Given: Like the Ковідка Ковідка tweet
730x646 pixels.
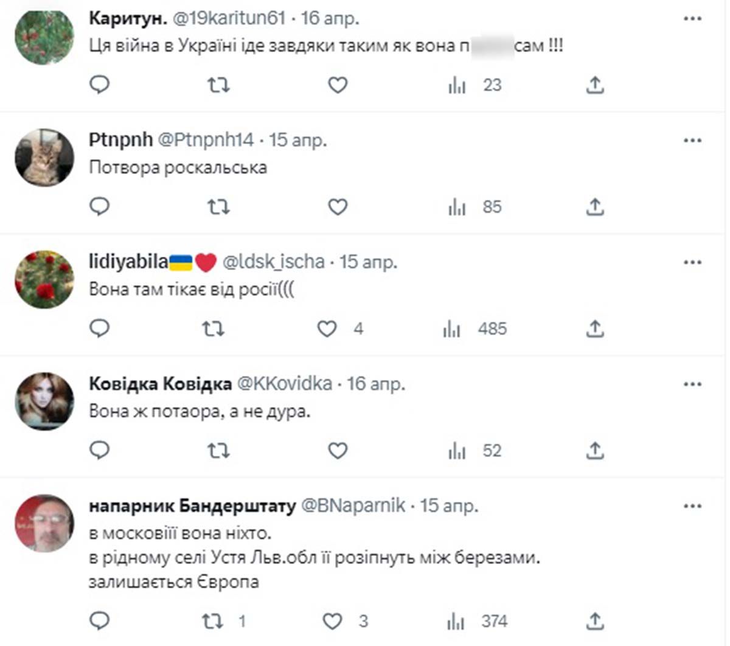Looking at the screenshot, I should pos(338,451).
